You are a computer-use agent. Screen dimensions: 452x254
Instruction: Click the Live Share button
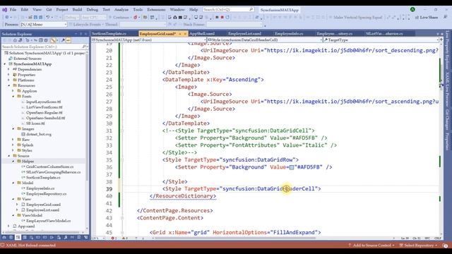[x=427, y=17]
